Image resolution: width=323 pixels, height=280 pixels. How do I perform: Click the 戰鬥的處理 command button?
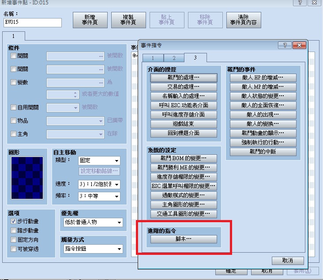pos(184,78)
